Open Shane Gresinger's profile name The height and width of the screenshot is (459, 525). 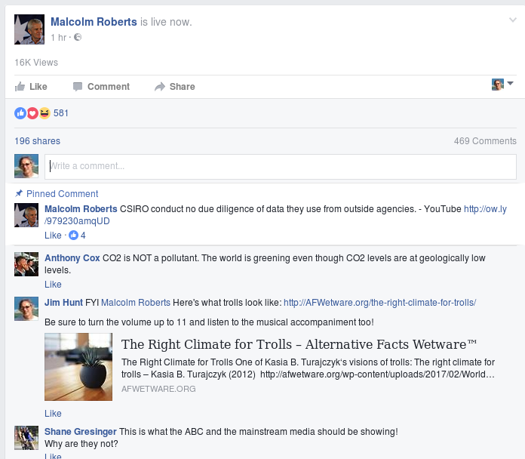point(81,432)
